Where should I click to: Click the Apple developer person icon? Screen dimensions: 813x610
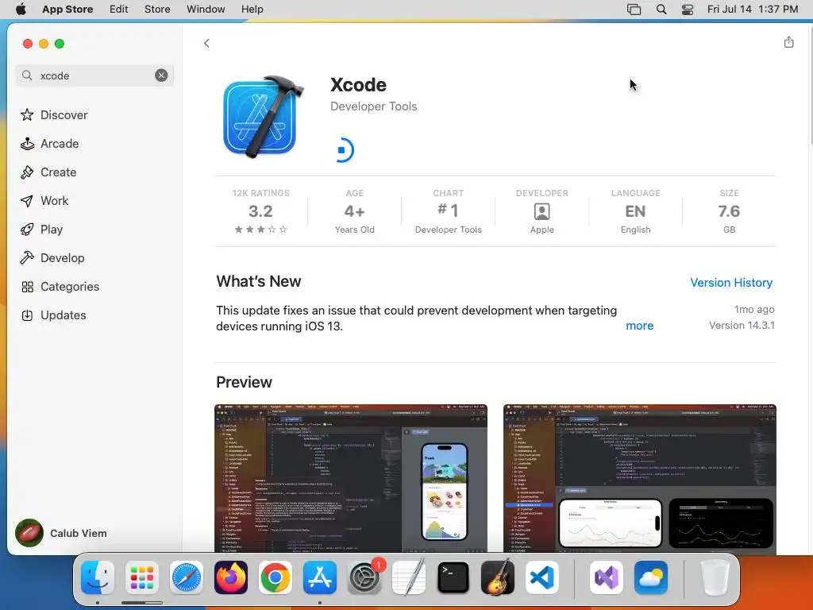tap(541, 211)
